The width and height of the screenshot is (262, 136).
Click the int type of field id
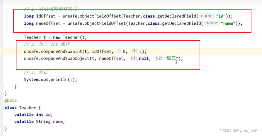(x=40, y=115)
